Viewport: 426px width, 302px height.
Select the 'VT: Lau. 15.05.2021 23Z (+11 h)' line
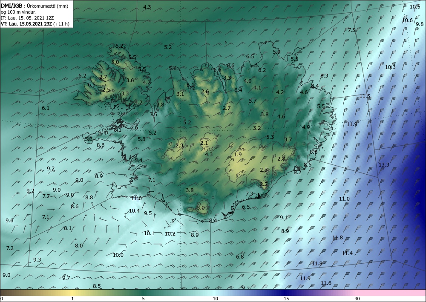point(35,24)
